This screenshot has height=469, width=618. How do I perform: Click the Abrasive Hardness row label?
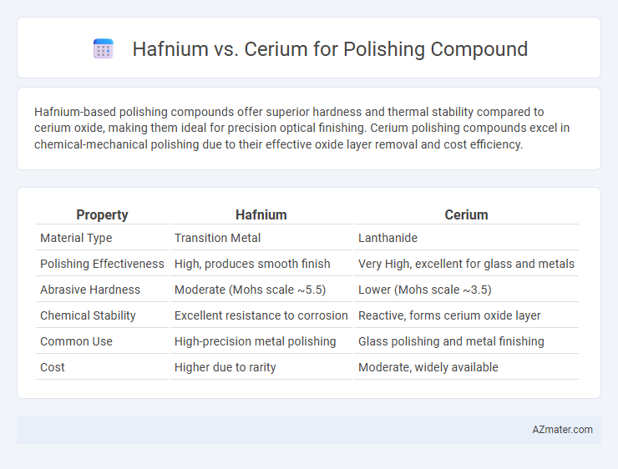point(90,290)
